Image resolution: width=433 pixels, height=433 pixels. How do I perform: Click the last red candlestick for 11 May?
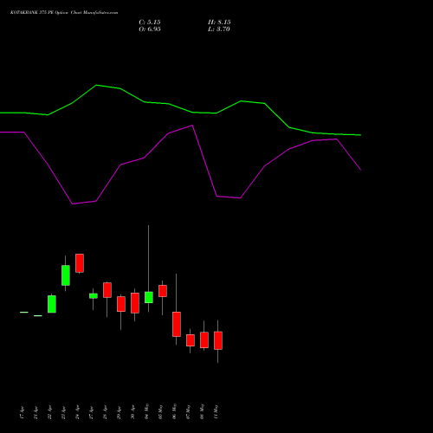[218, 340]
